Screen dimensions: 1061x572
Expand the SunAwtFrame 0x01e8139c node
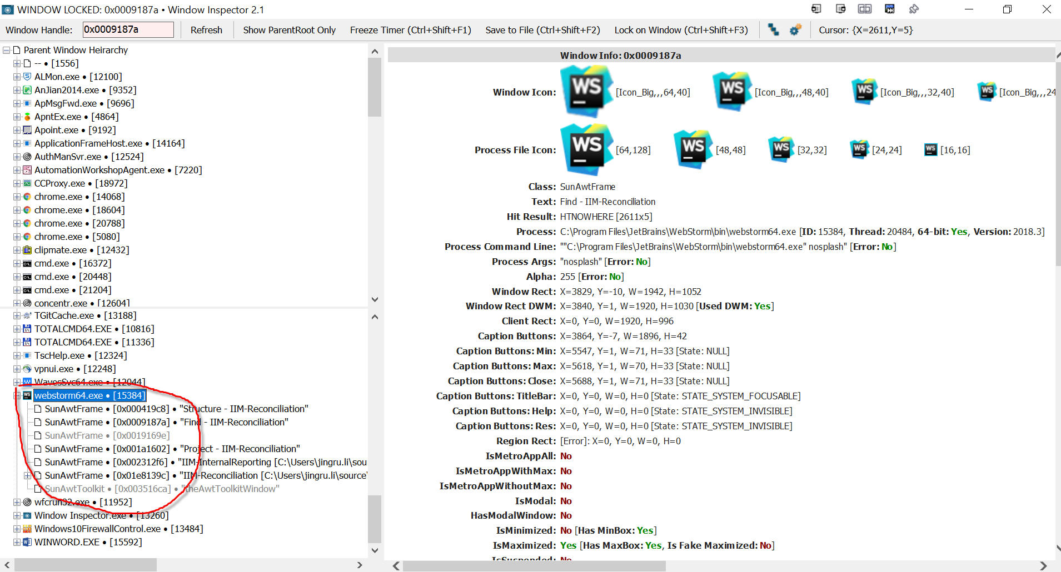tap(27, 475)
